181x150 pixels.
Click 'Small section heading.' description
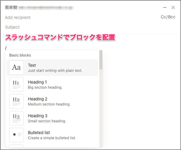[47, 121]
